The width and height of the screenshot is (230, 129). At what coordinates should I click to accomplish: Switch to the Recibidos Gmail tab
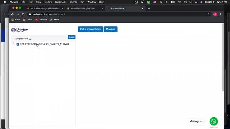click(45, 8)
